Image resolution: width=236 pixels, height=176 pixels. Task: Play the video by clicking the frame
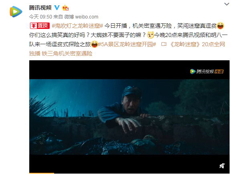click(129, 117)
